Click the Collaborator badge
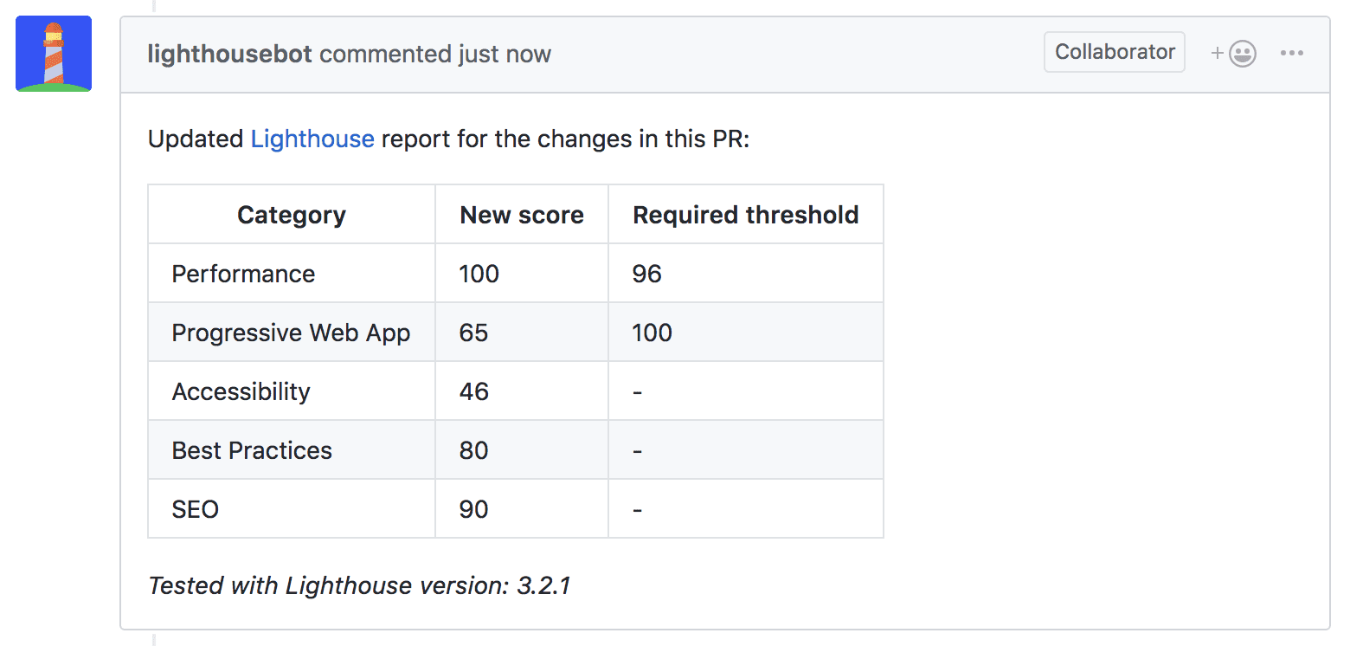Screen dimensions: 1350x646 (1114, 52)
